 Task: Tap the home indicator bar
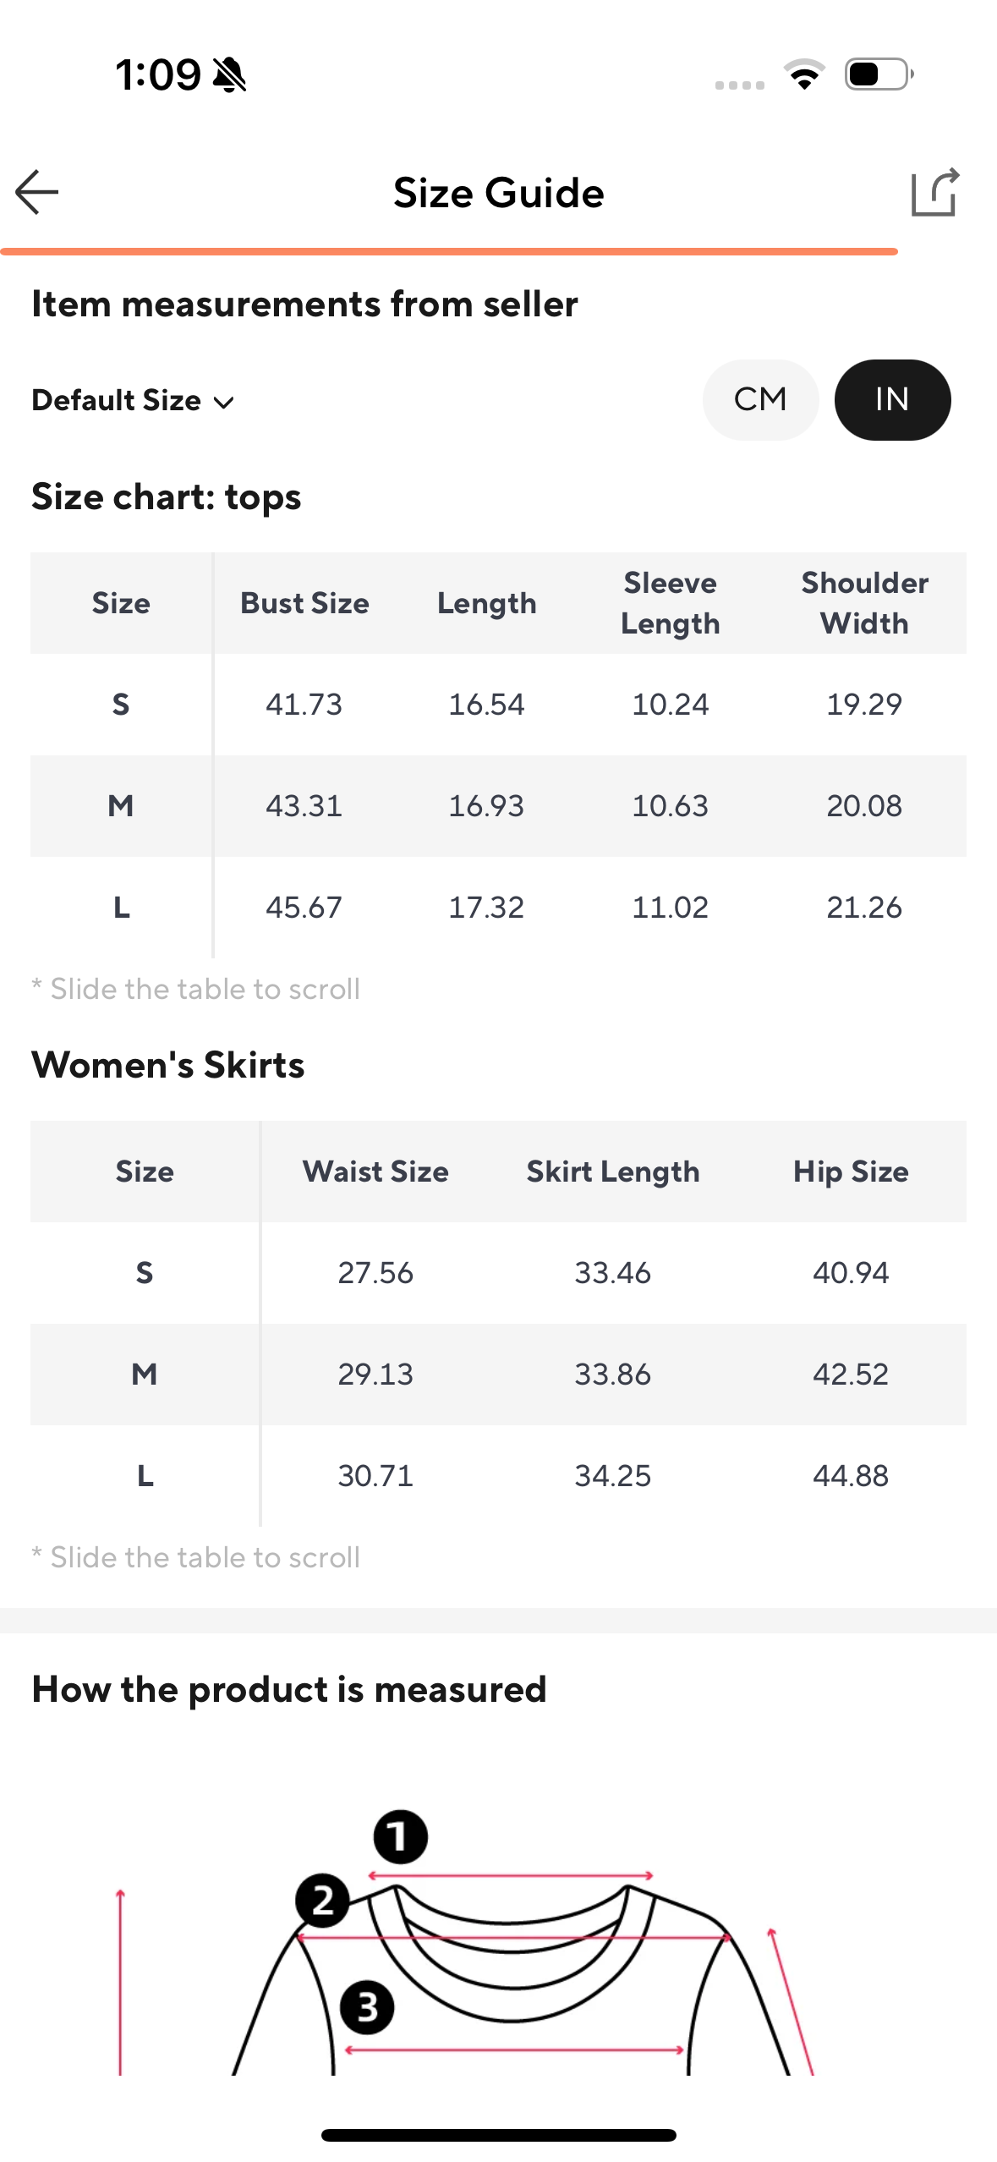point(498,2135)
